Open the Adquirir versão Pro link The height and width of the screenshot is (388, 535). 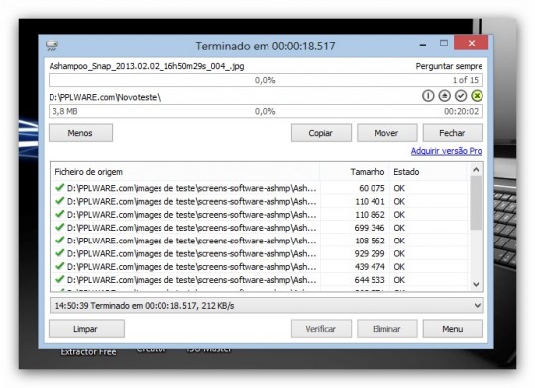coord(446,151)
